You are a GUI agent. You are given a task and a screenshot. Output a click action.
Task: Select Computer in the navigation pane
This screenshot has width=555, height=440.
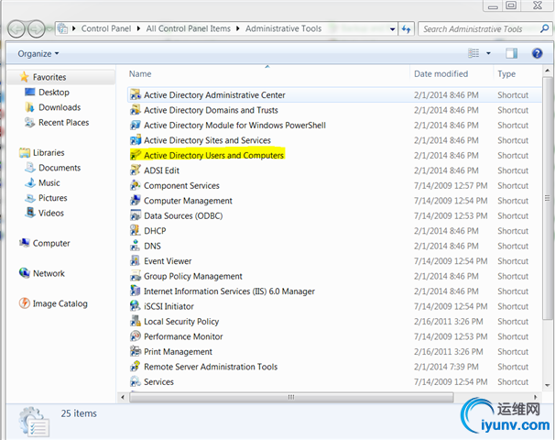[51, 244]
